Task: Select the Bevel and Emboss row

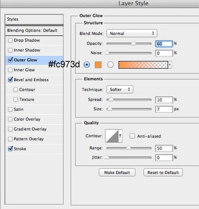Action: [34, 80]
